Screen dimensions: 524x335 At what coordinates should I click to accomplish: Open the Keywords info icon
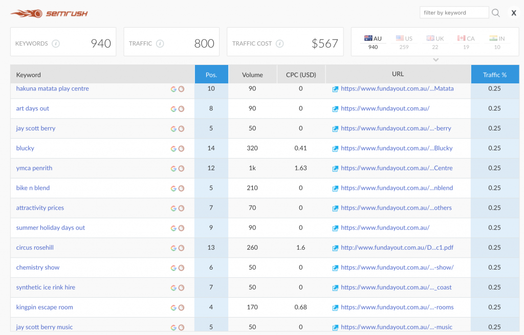tap(56, 43)
